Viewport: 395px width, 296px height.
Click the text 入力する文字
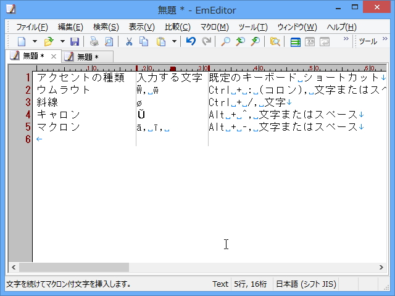(x=170, y=77)
